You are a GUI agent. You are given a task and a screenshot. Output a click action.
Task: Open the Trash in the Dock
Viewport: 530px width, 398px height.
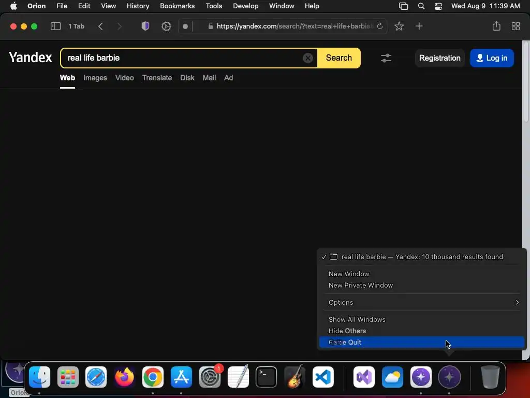490,377
